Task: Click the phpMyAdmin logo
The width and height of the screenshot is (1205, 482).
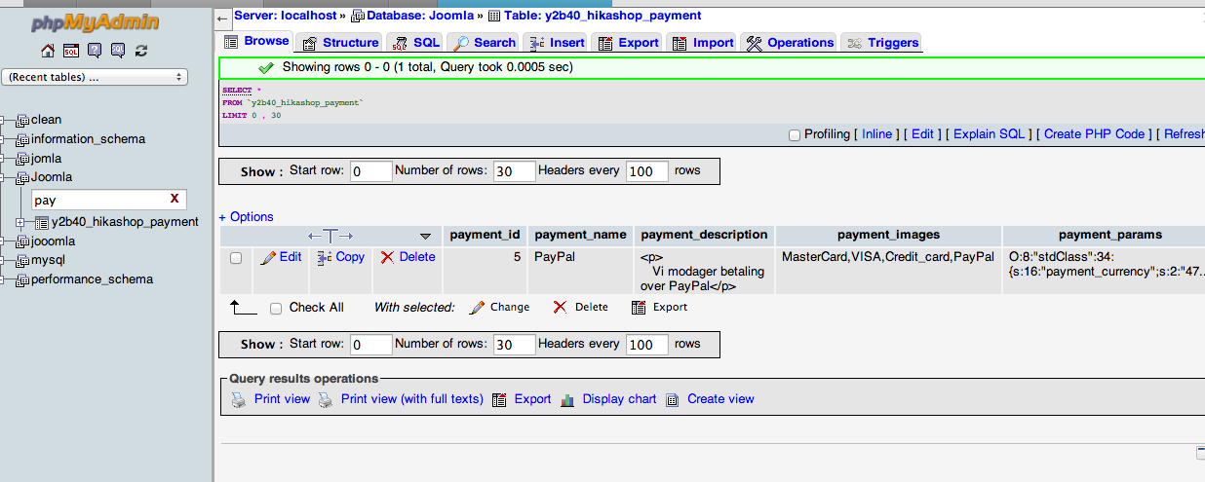Action: (x=95, y=22)
